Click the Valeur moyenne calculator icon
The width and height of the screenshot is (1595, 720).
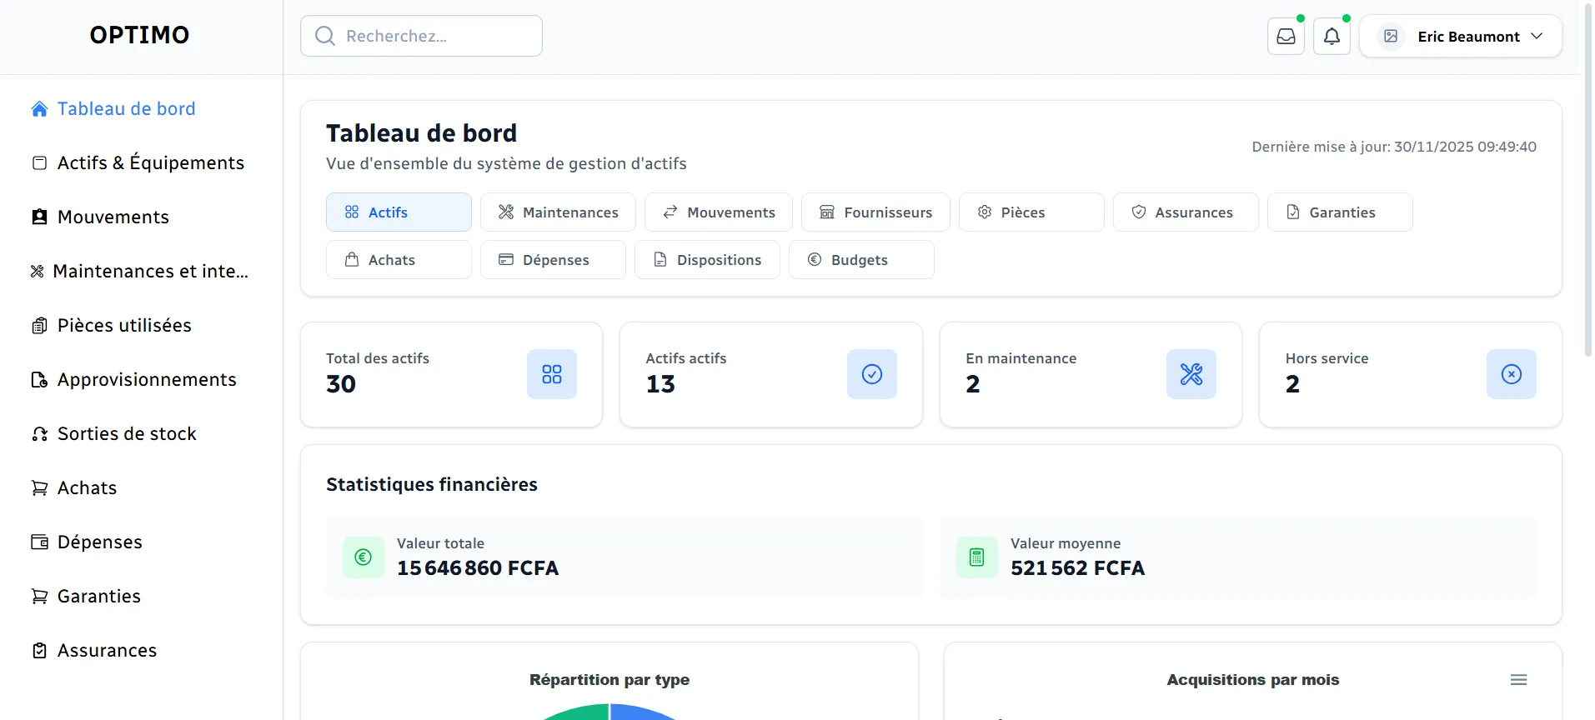click(x=977, y=557)
